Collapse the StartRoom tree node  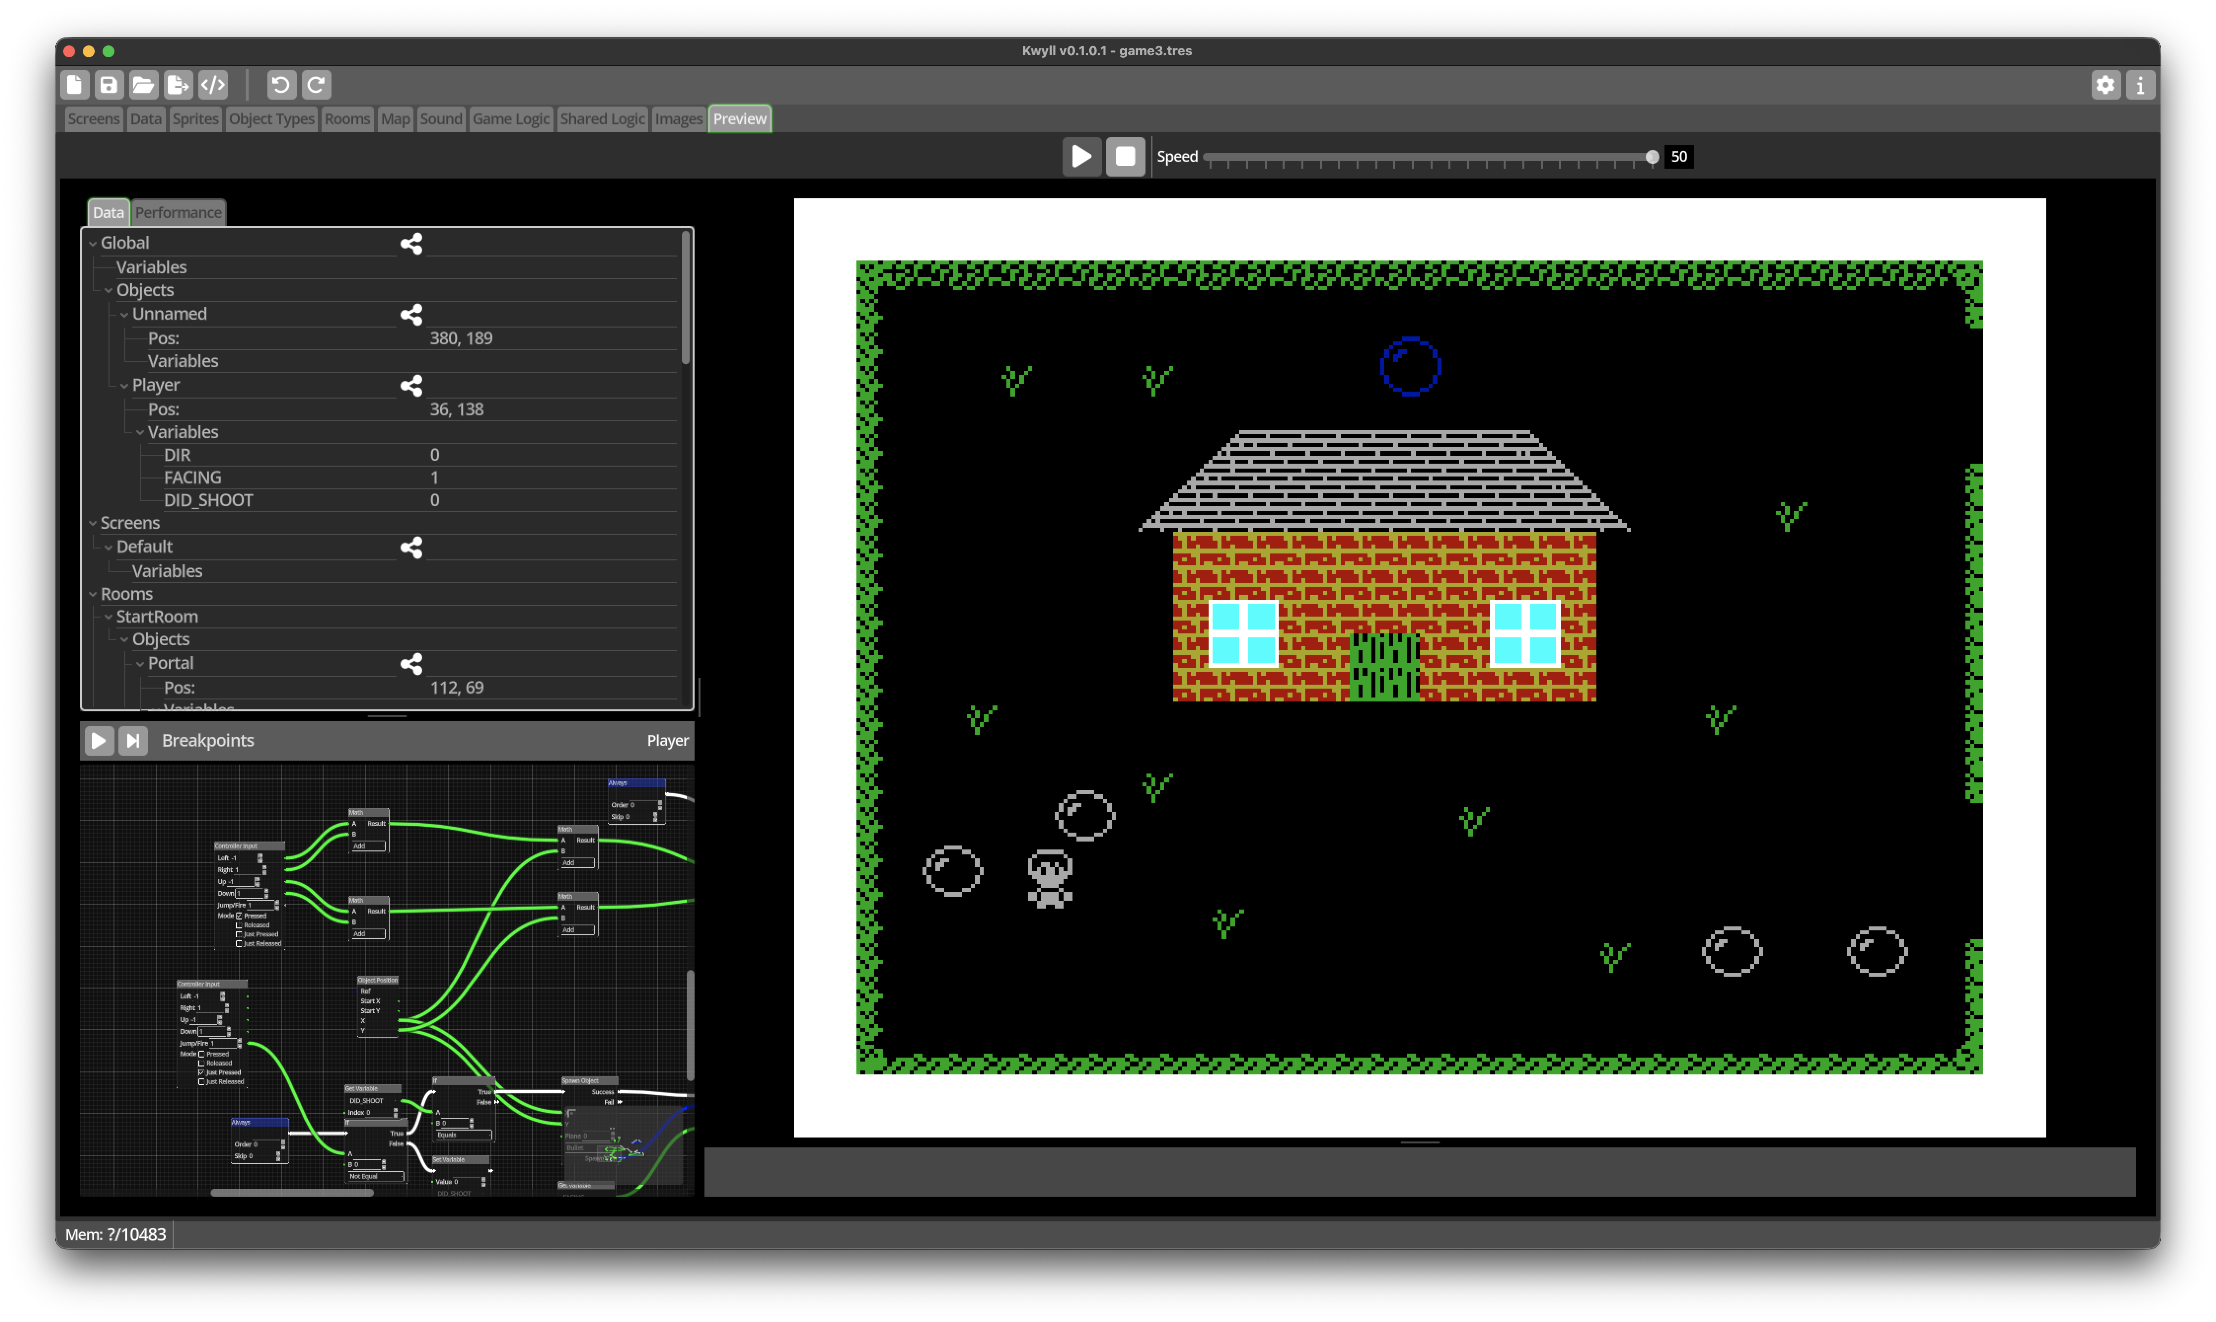tap(109, 617)
